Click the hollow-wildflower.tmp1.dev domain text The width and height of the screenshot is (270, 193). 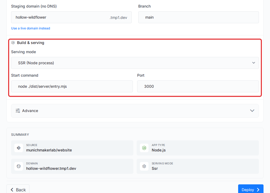(51, 168)
